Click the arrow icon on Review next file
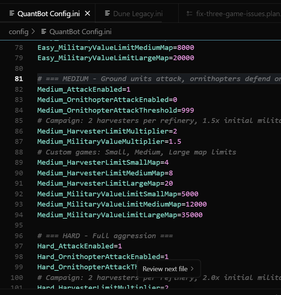The image size is (281, 295). (x=193, y=269)
